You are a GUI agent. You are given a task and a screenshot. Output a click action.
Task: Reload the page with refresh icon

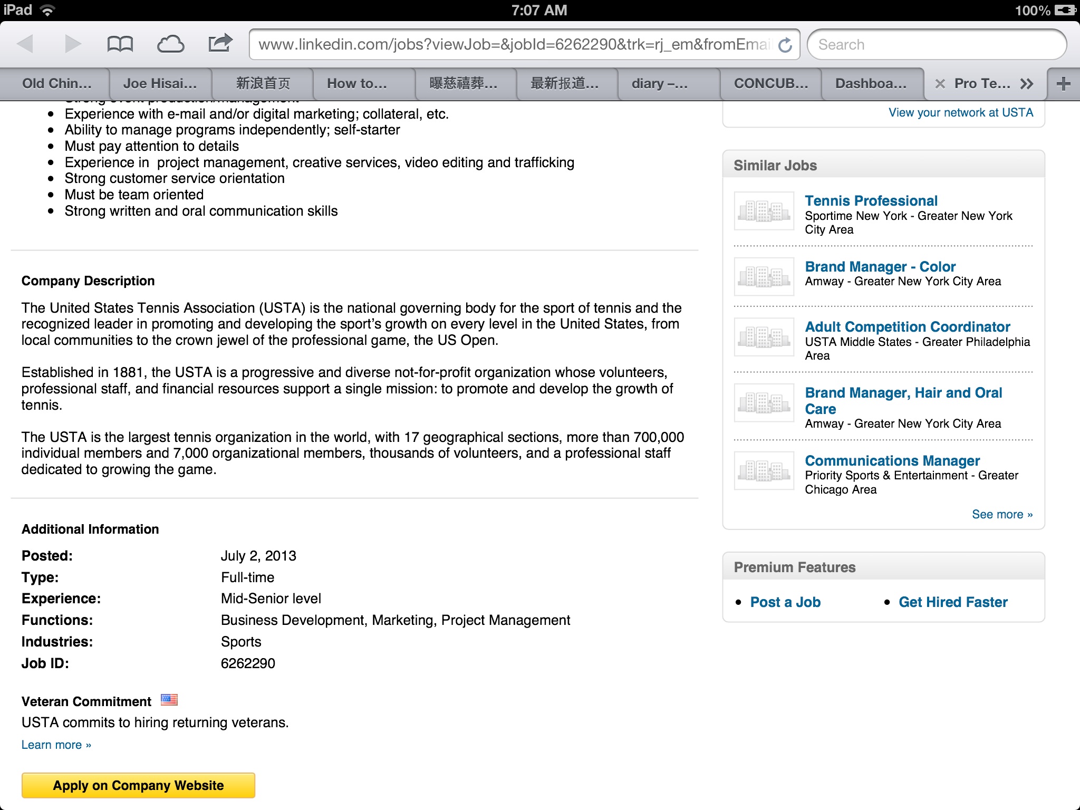coord(785,45)
